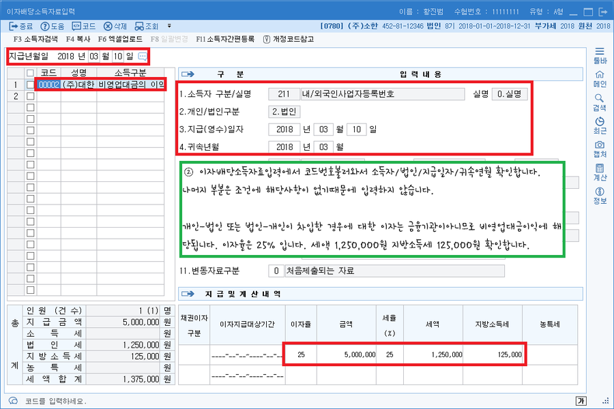Select code 00002 cell in row 1
This screenshot has width=614, height=409.
[49, 85]
